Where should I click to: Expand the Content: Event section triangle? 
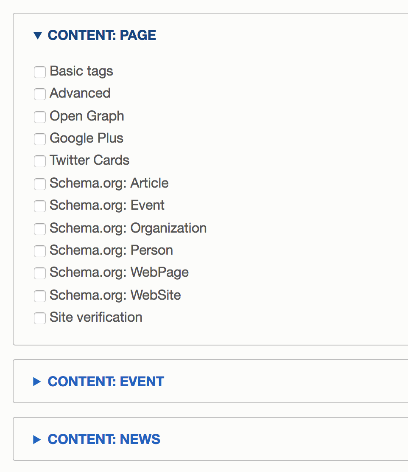coord(37,382)
